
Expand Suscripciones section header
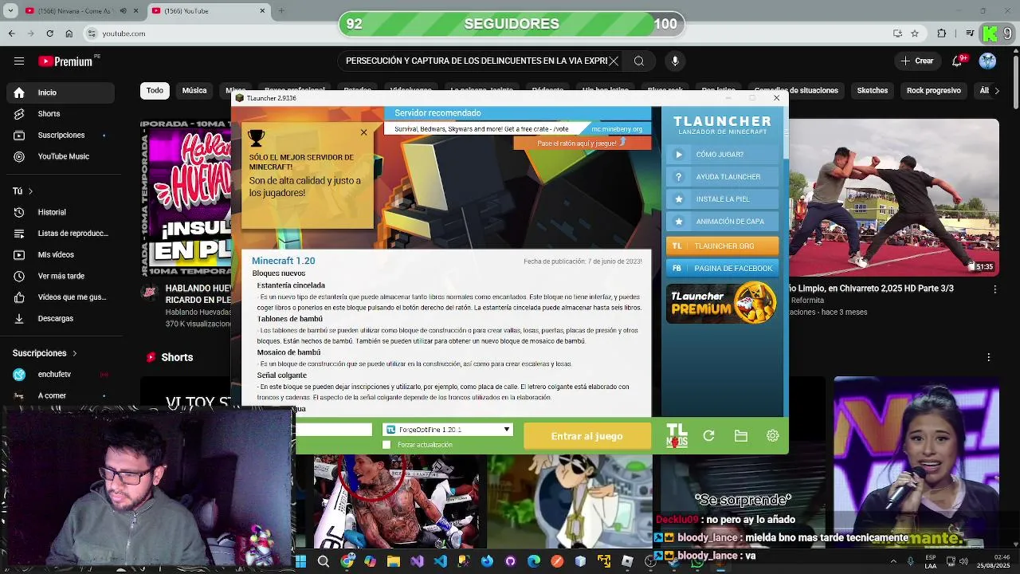click(45, 353)
